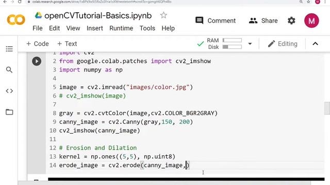Screen dimensions: 330x185
Task: Click the string "images/color.jpg" in line 5
Action: [158, 87]
